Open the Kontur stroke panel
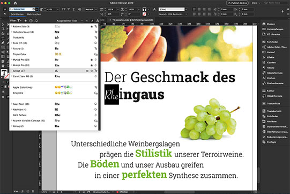290x194 pixels. (x=269, y=91)
